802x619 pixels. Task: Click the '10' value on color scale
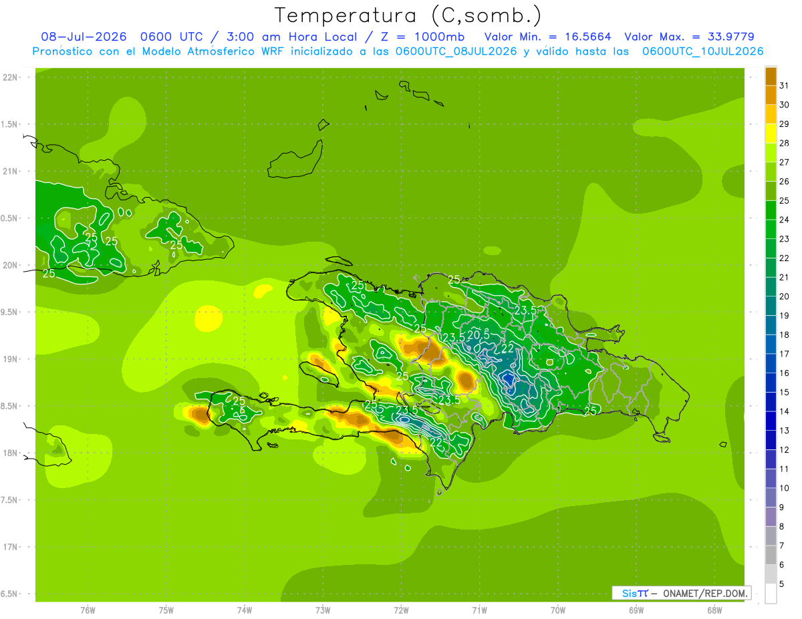click(785, 488)
